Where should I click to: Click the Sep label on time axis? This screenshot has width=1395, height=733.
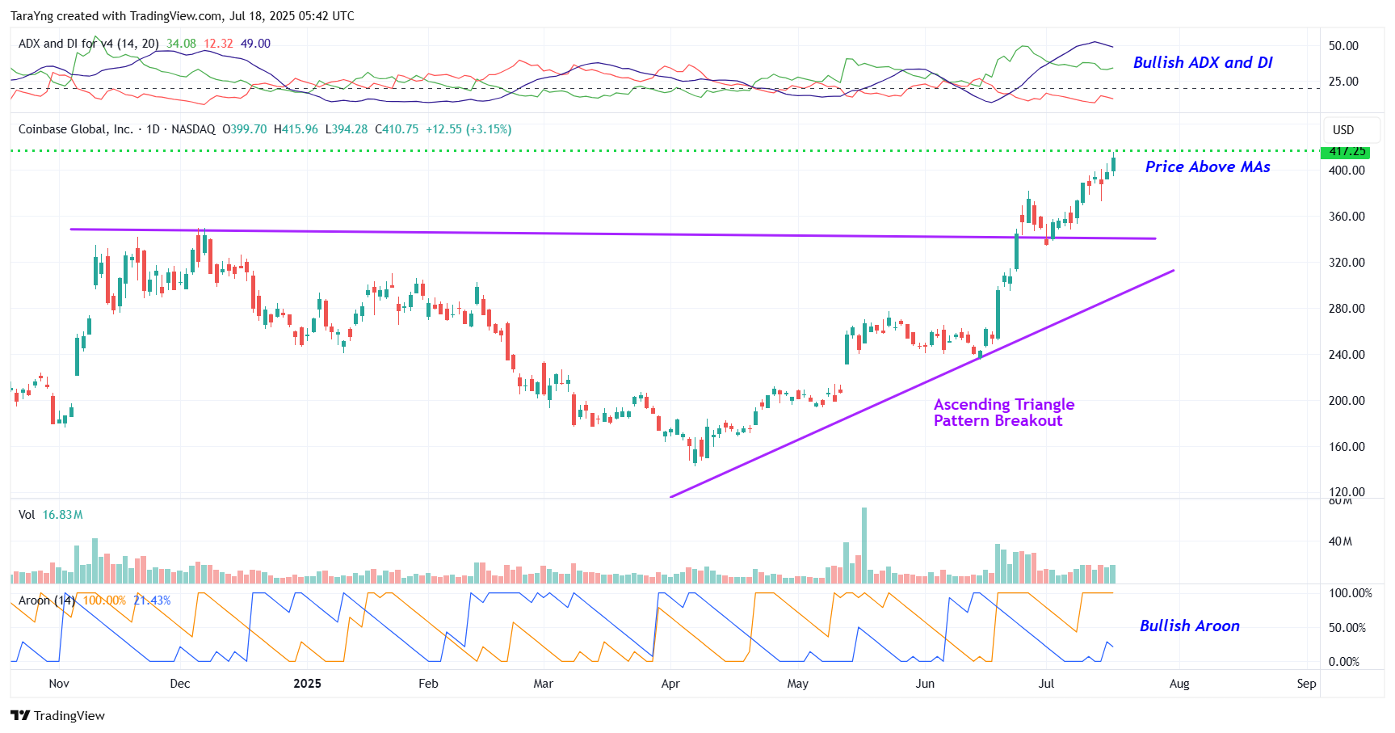[1306, 684]
